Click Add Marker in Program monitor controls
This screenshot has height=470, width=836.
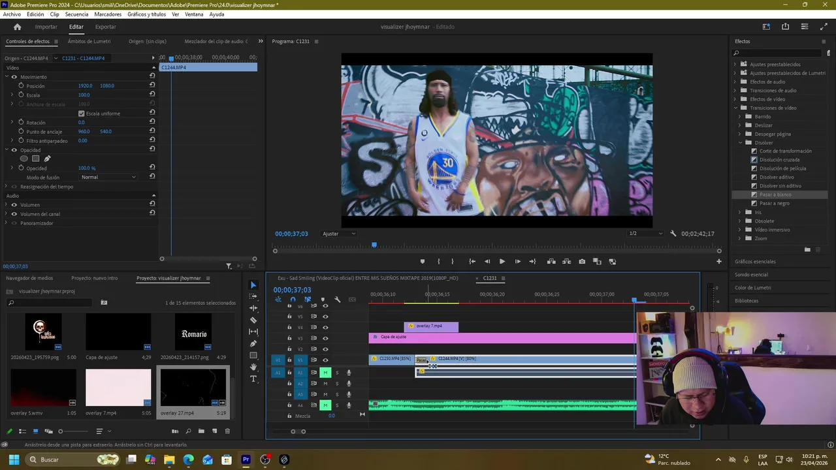423,262
